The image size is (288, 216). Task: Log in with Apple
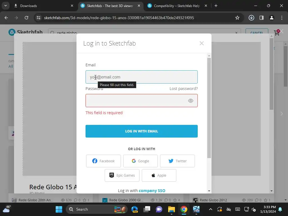(159, 175)
